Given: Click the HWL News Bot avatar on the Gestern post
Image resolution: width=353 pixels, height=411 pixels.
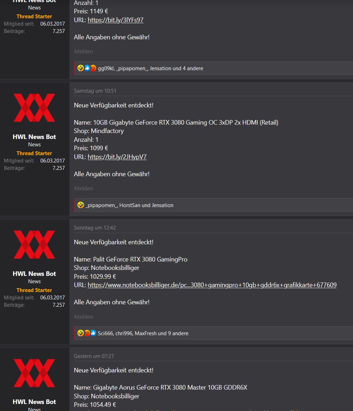Looking at the screenshot, I should tap(34, 373).
